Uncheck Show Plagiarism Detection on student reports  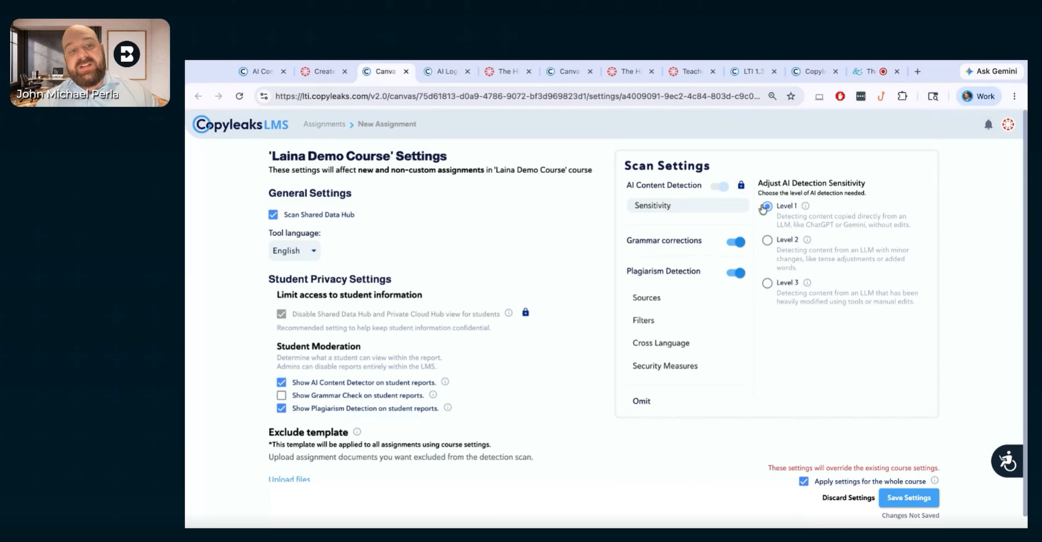coord(281,408)
